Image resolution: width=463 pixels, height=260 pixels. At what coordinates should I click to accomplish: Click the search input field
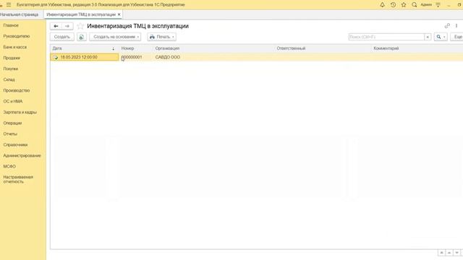coord(386,37)
